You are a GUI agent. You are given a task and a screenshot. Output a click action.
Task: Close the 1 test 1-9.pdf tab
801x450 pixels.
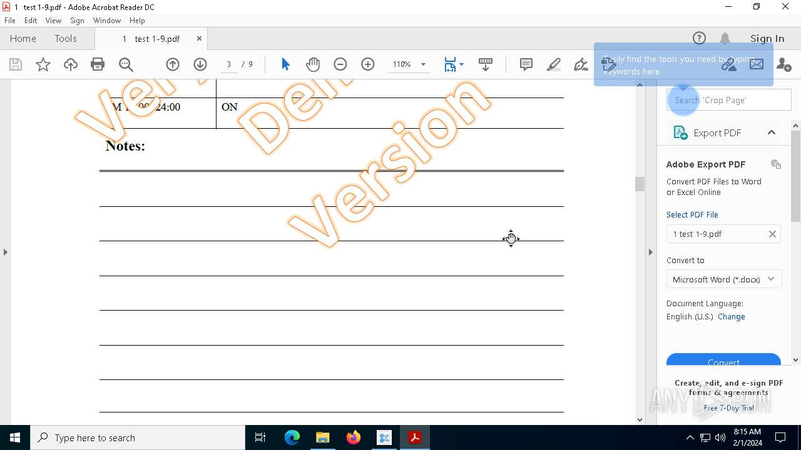click(x=199, y=39)
